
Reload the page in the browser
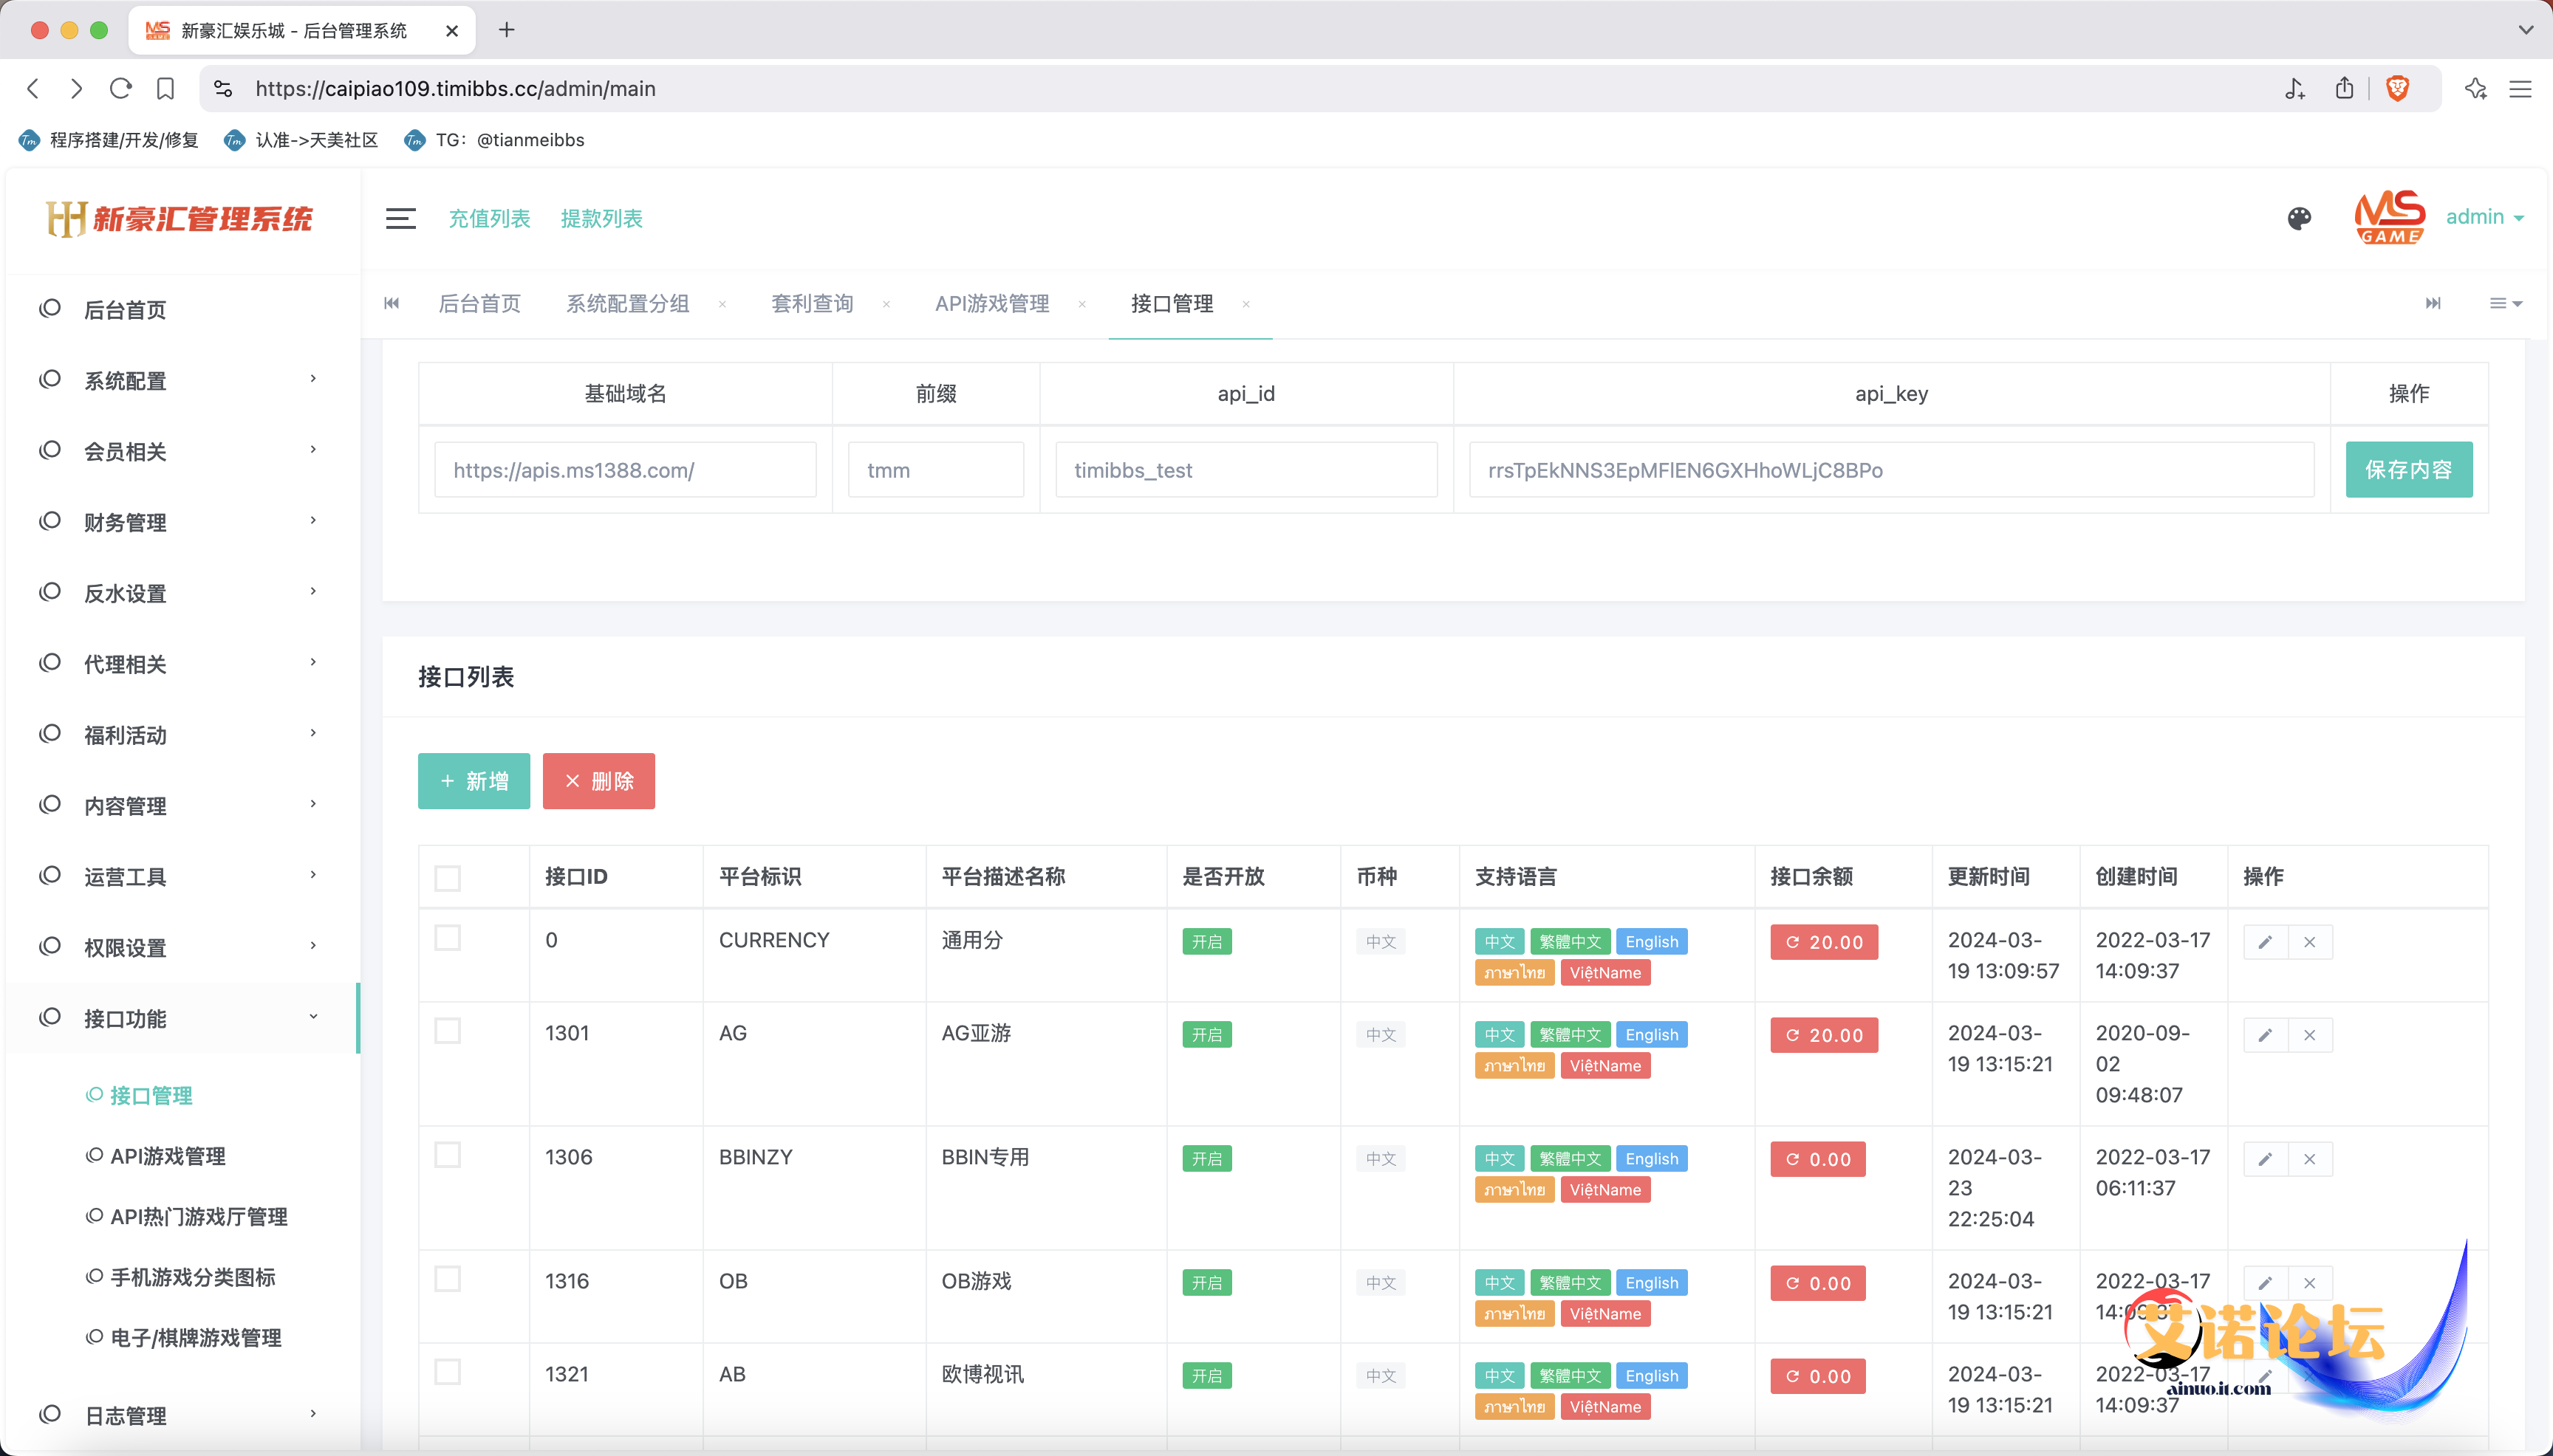pos(120,88)
